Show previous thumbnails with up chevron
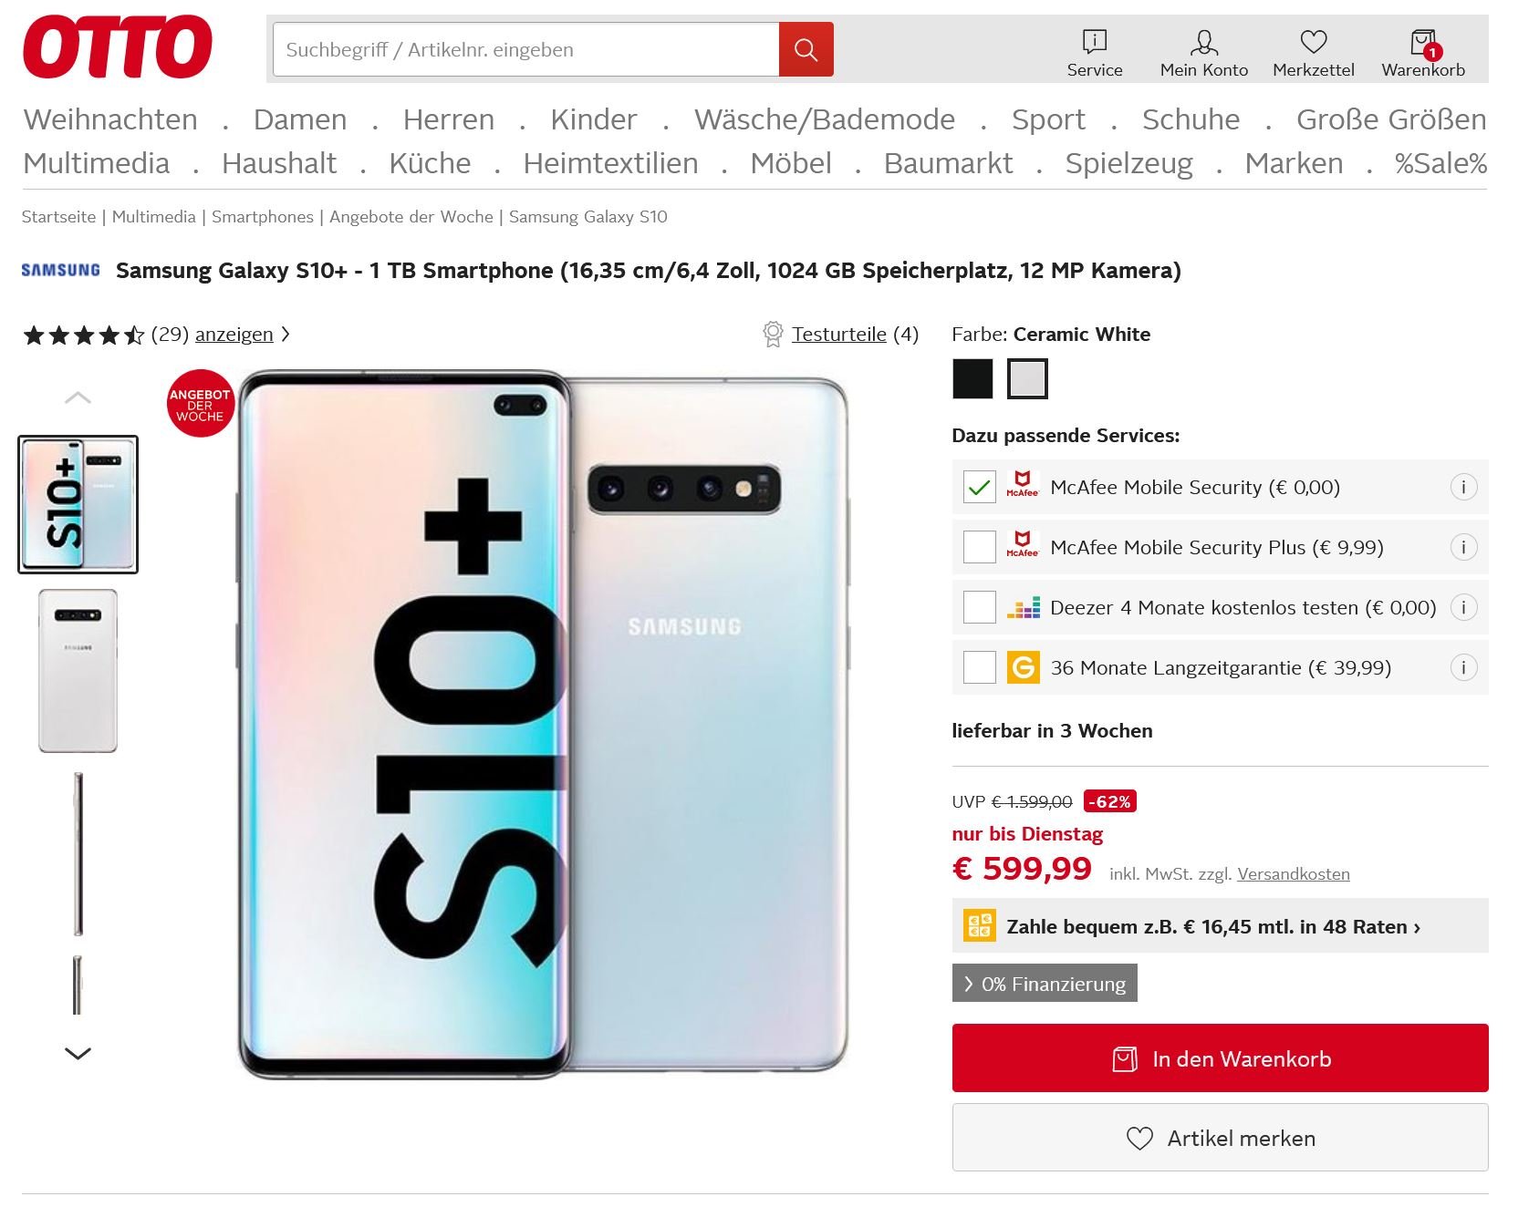 (x=78, y=397)
